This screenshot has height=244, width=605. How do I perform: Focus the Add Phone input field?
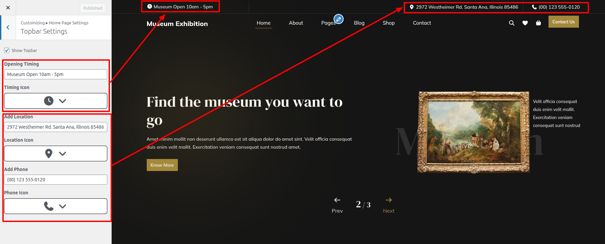coord(55,180)
